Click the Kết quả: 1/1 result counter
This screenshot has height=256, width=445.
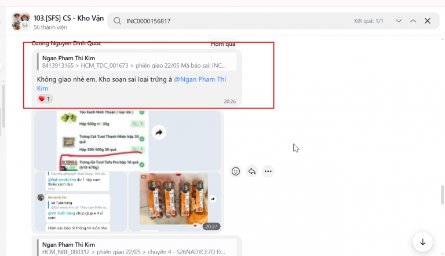369,21
